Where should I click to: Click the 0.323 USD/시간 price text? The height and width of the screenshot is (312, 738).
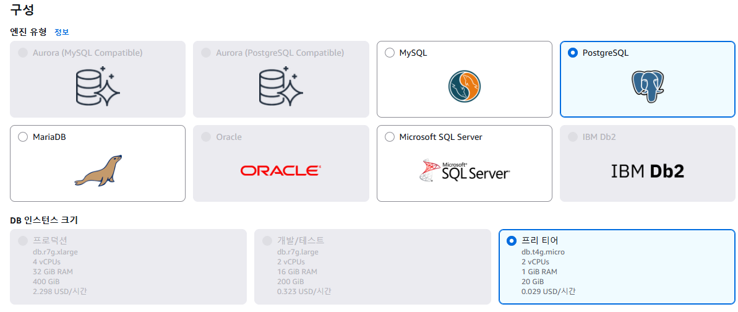pyautogui.click(x=304, y=292)
